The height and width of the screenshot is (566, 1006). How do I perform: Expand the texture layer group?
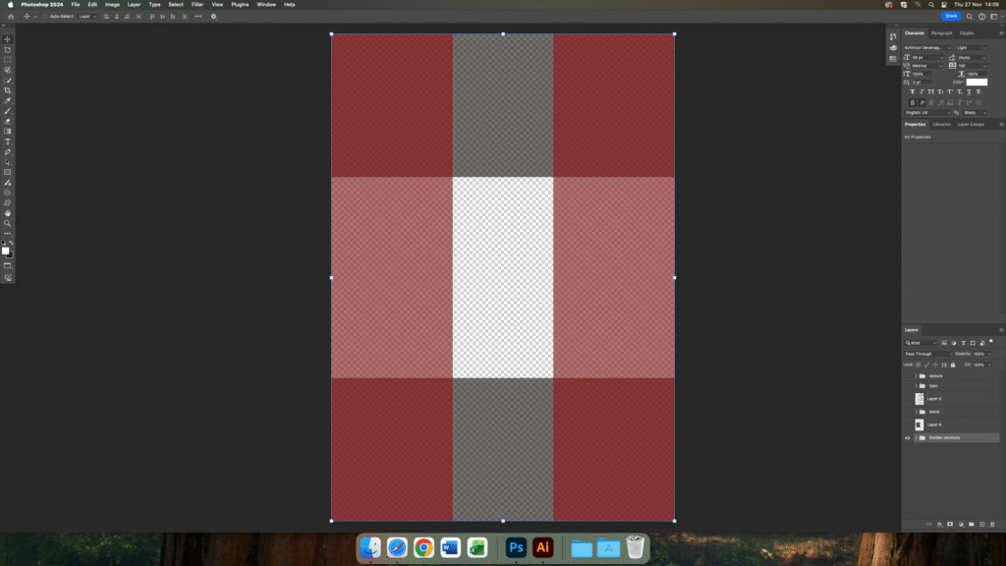click(916, 375)
